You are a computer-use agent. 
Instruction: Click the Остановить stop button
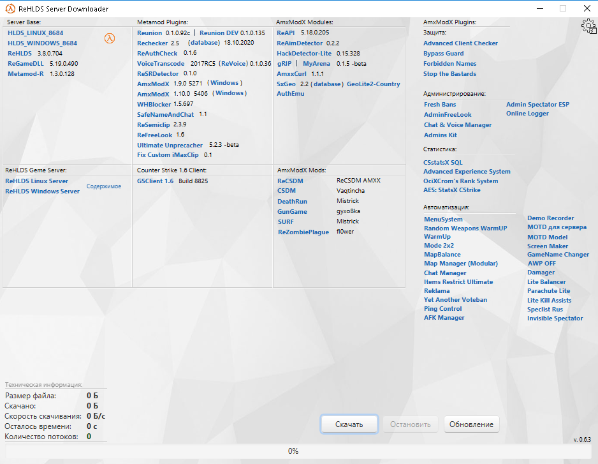tap(411, 424)
